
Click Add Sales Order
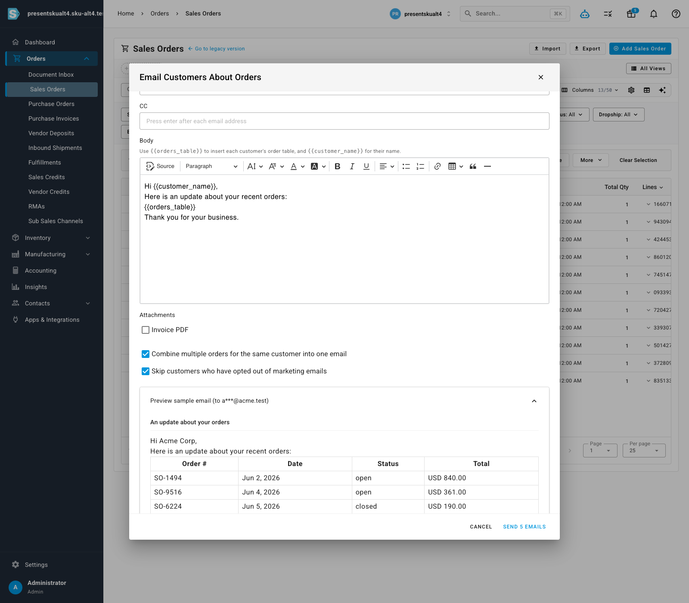pos(640,49)
